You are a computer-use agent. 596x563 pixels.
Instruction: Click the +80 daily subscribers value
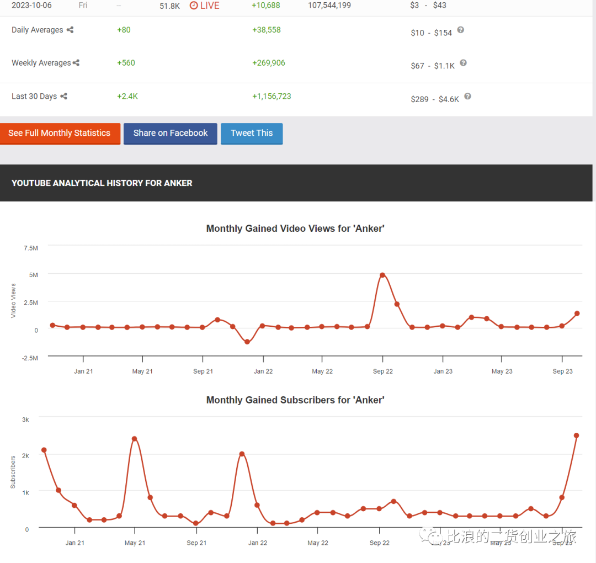[x=124, y=30]
